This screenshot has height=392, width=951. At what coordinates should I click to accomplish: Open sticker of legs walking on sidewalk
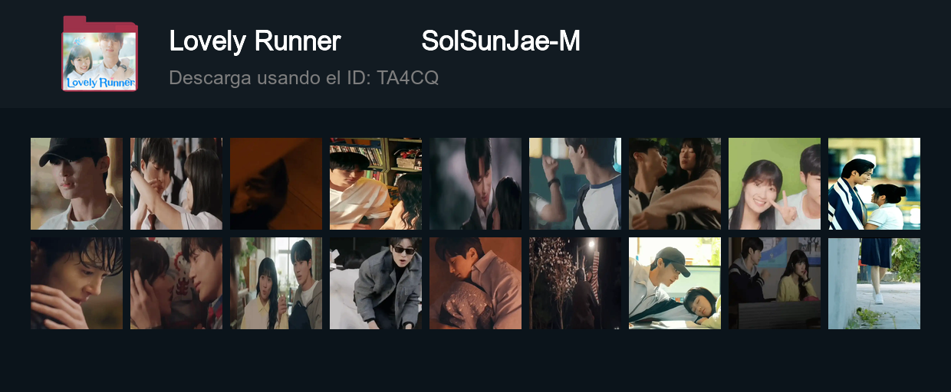pyautogui.click(x=874, y=283)
